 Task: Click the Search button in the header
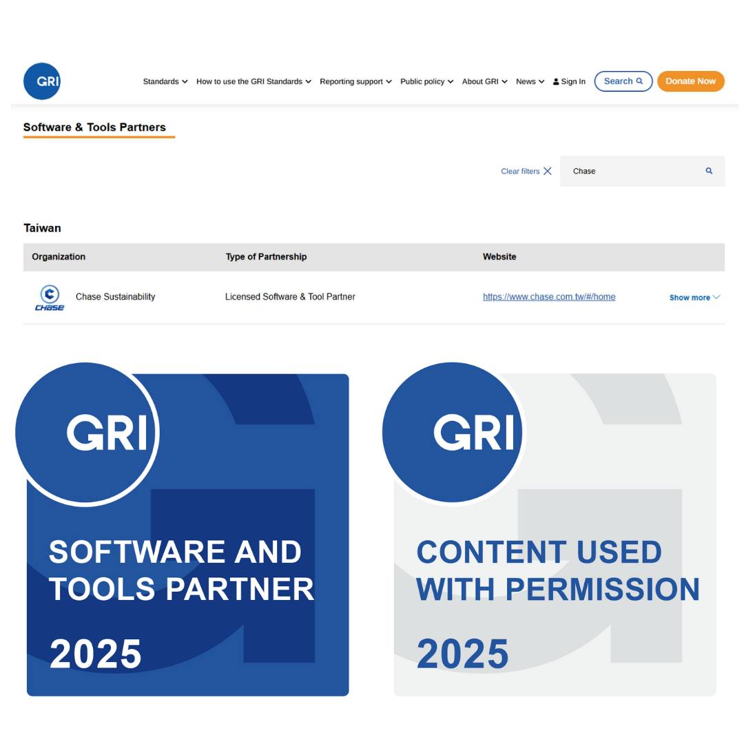pyautogui.click(x=623, y=81)
